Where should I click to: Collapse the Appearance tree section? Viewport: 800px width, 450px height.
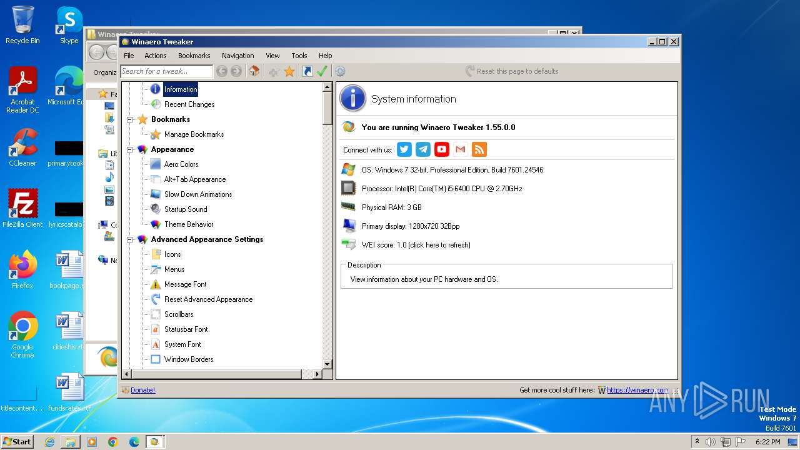click(x=130, y=149)
